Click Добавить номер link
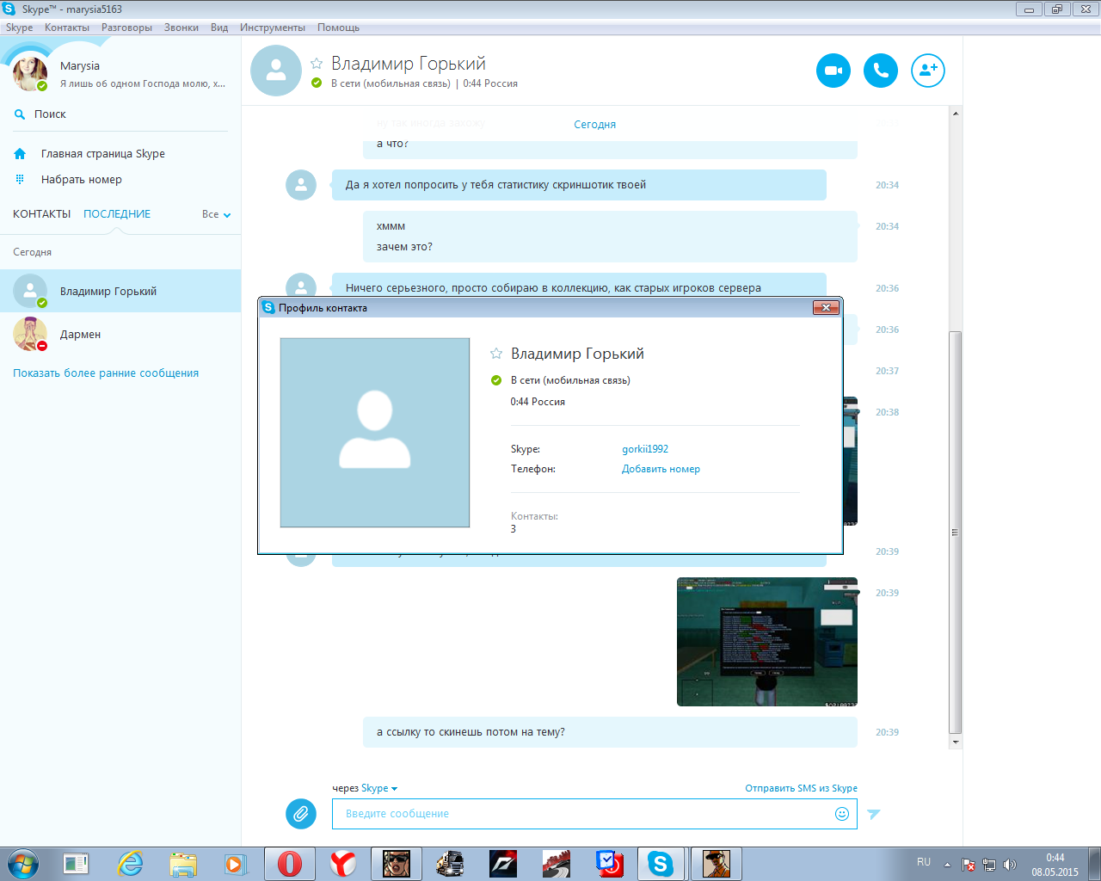 (661, 469)
